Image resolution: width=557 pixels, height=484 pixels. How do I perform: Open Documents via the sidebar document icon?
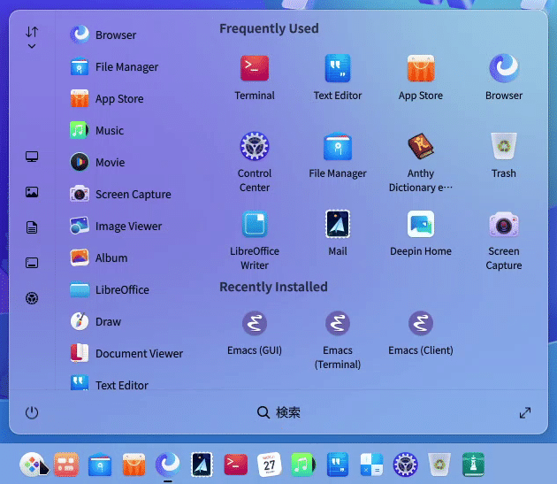[x=32, y=227]
